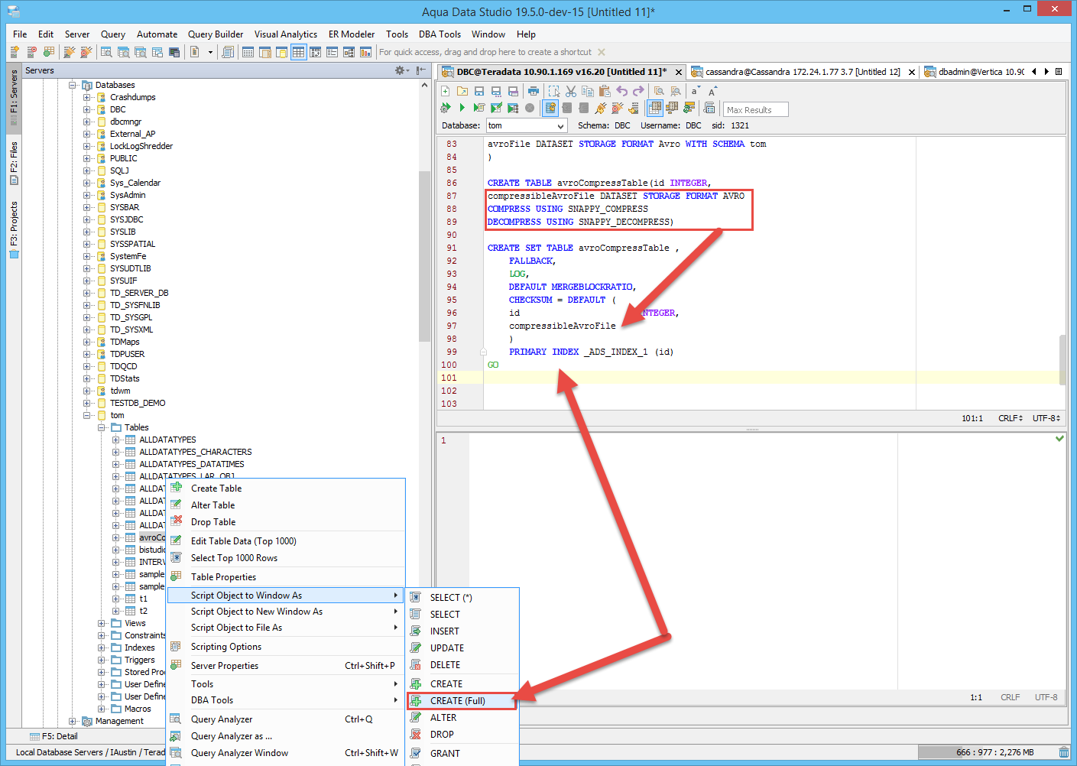Click the Redo arrow icon
1077x766 pixels.
point(638,91)
